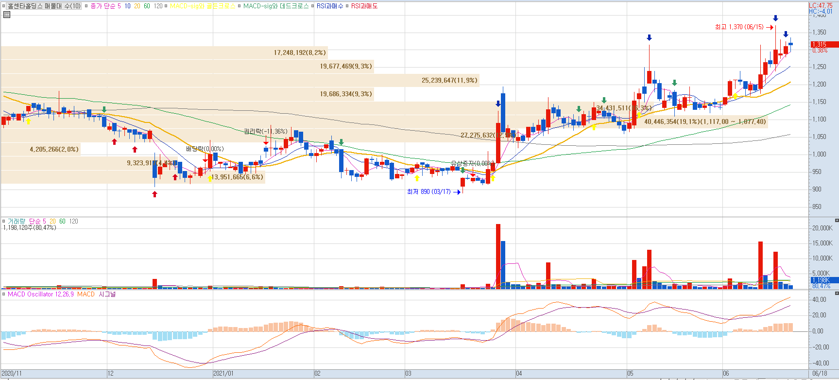Click the LC:47.75 readout

tap(821, 5)
